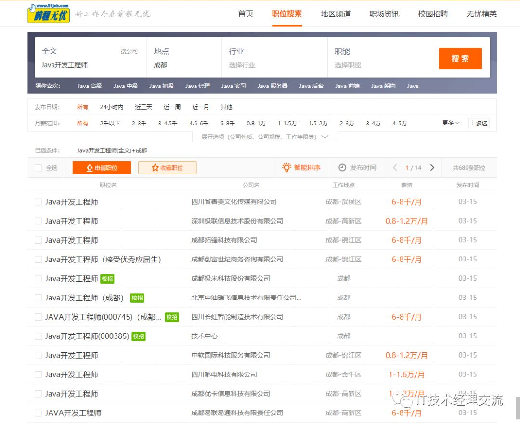The width and height of the screenshot is (520, 423).
Task: Click the clock icon beside 发布时间
Action: click(x=342, y=168)
